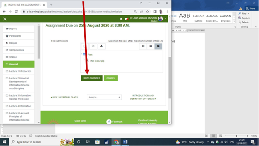The width and height of the screenshot is (259, 146).
Task: Go to Introduction and Definition of Terms link
Action: pyautogui.click(x=143, y=97)
